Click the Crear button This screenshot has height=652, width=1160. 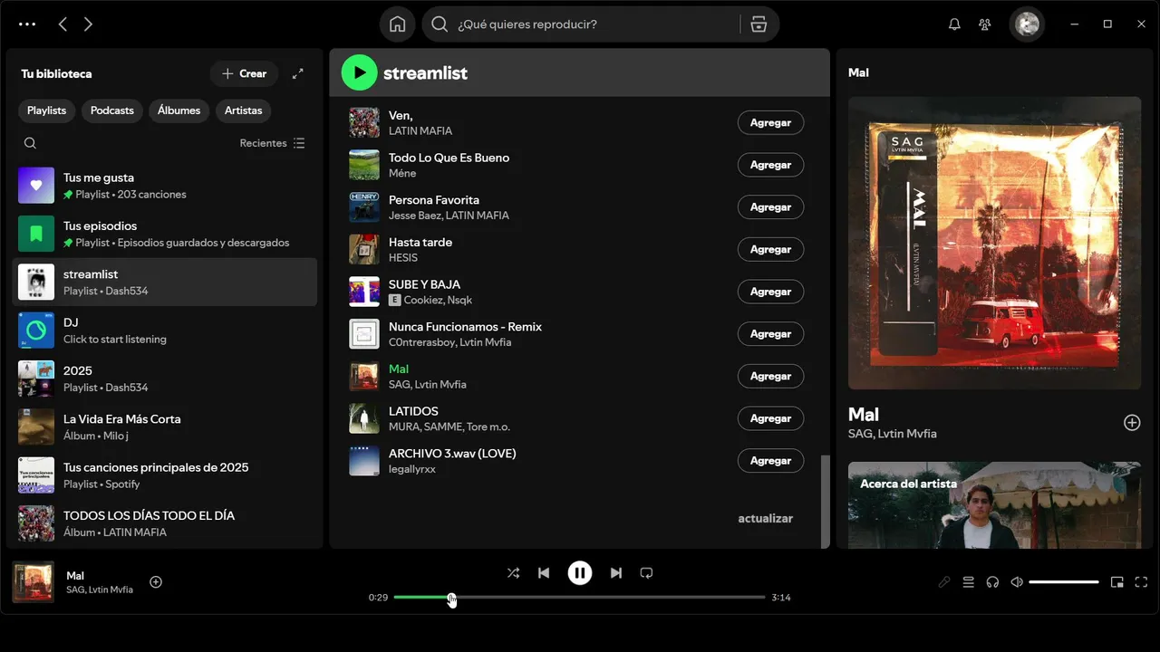tap(245, 74)
